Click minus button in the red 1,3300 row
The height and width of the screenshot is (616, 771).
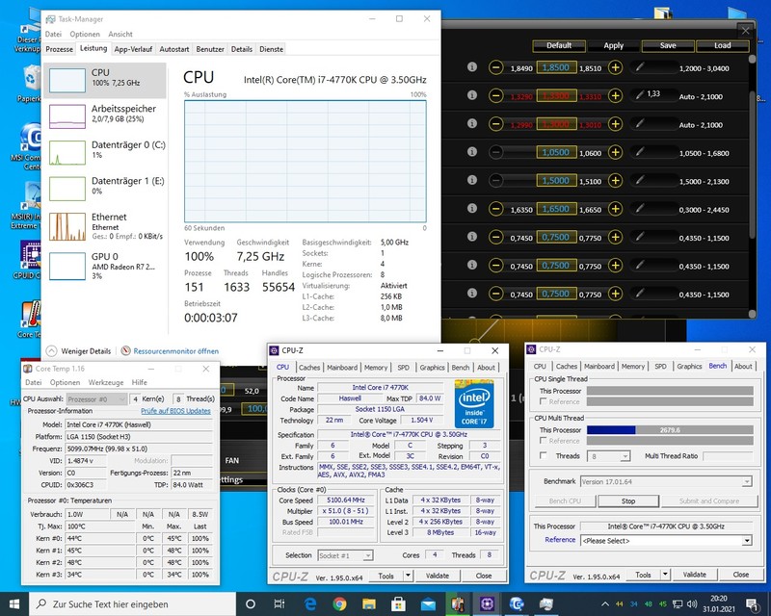click(495, 96)
